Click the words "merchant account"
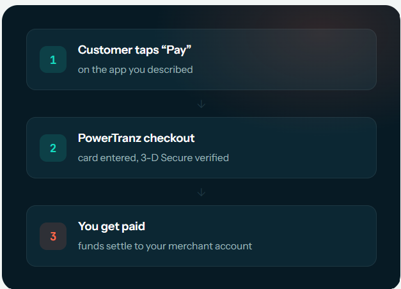The width and height of the screenshot is (401, 289). click(210, 246)
